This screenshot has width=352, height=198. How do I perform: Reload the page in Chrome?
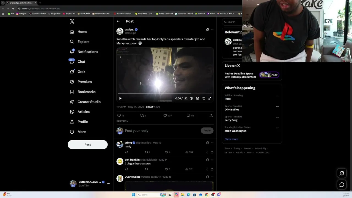click(13, 9)
